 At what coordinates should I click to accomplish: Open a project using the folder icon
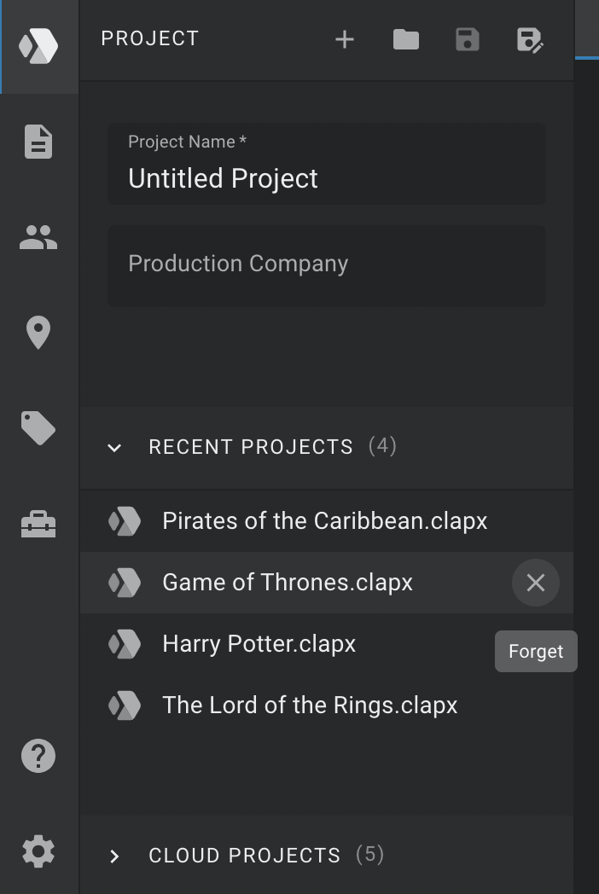pyautogui.click(x=406, y=39)
